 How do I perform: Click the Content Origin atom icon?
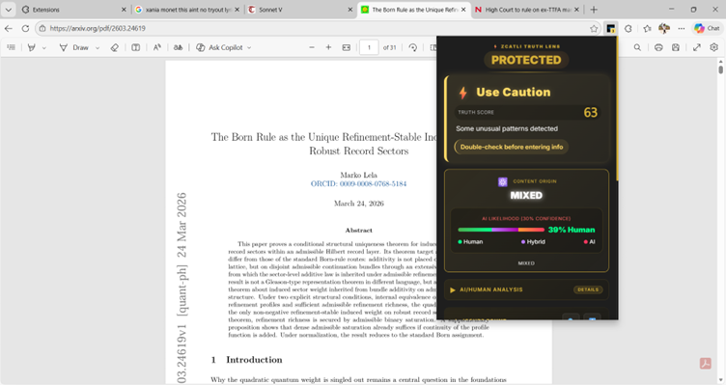pyautogui.click(x=503, y=181)
